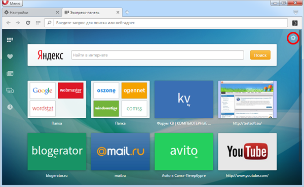304x187 pixels.
Task: Close the Экспресс-панель tab
Action: pyautogui.click(x=118, y=12)
